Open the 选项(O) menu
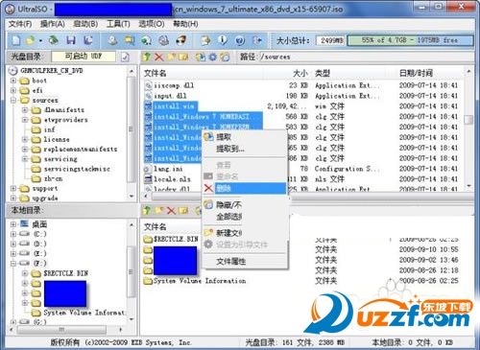480x350 pixels. pyautogui.click(x=152, y=24)
